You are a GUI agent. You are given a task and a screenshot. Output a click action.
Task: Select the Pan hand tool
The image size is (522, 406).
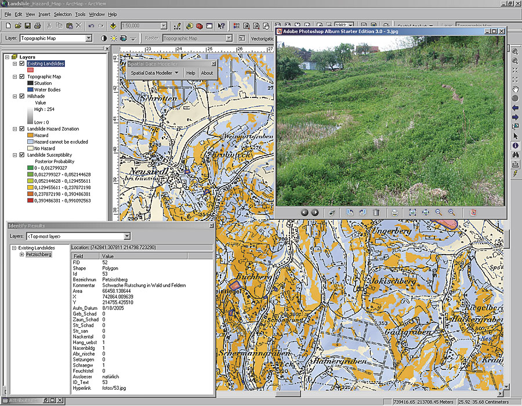[x=515, y=89]
